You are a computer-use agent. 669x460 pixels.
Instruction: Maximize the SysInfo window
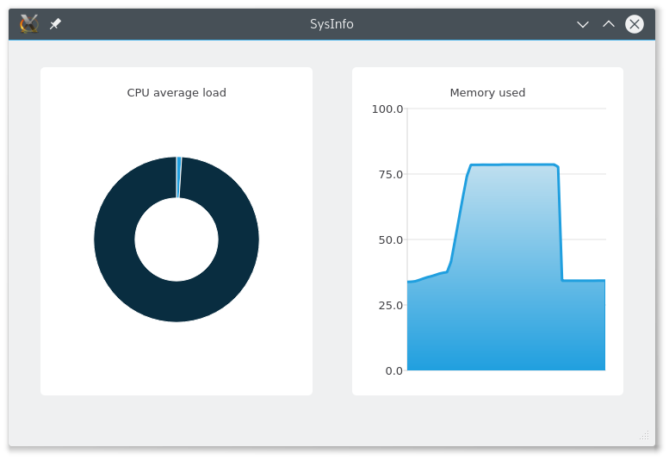609,24
